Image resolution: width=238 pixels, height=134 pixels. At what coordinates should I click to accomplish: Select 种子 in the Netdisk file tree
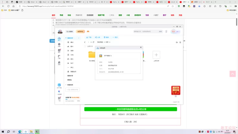[x=72, y=63]
